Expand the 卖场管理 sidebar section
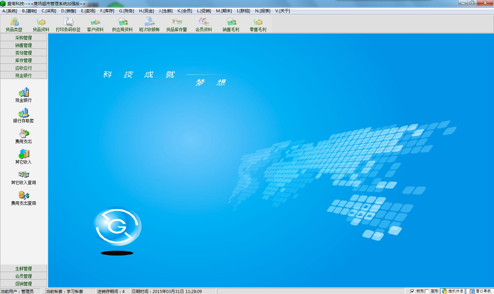The width and height of the screenshot is (494, 294). pos(23,52)
